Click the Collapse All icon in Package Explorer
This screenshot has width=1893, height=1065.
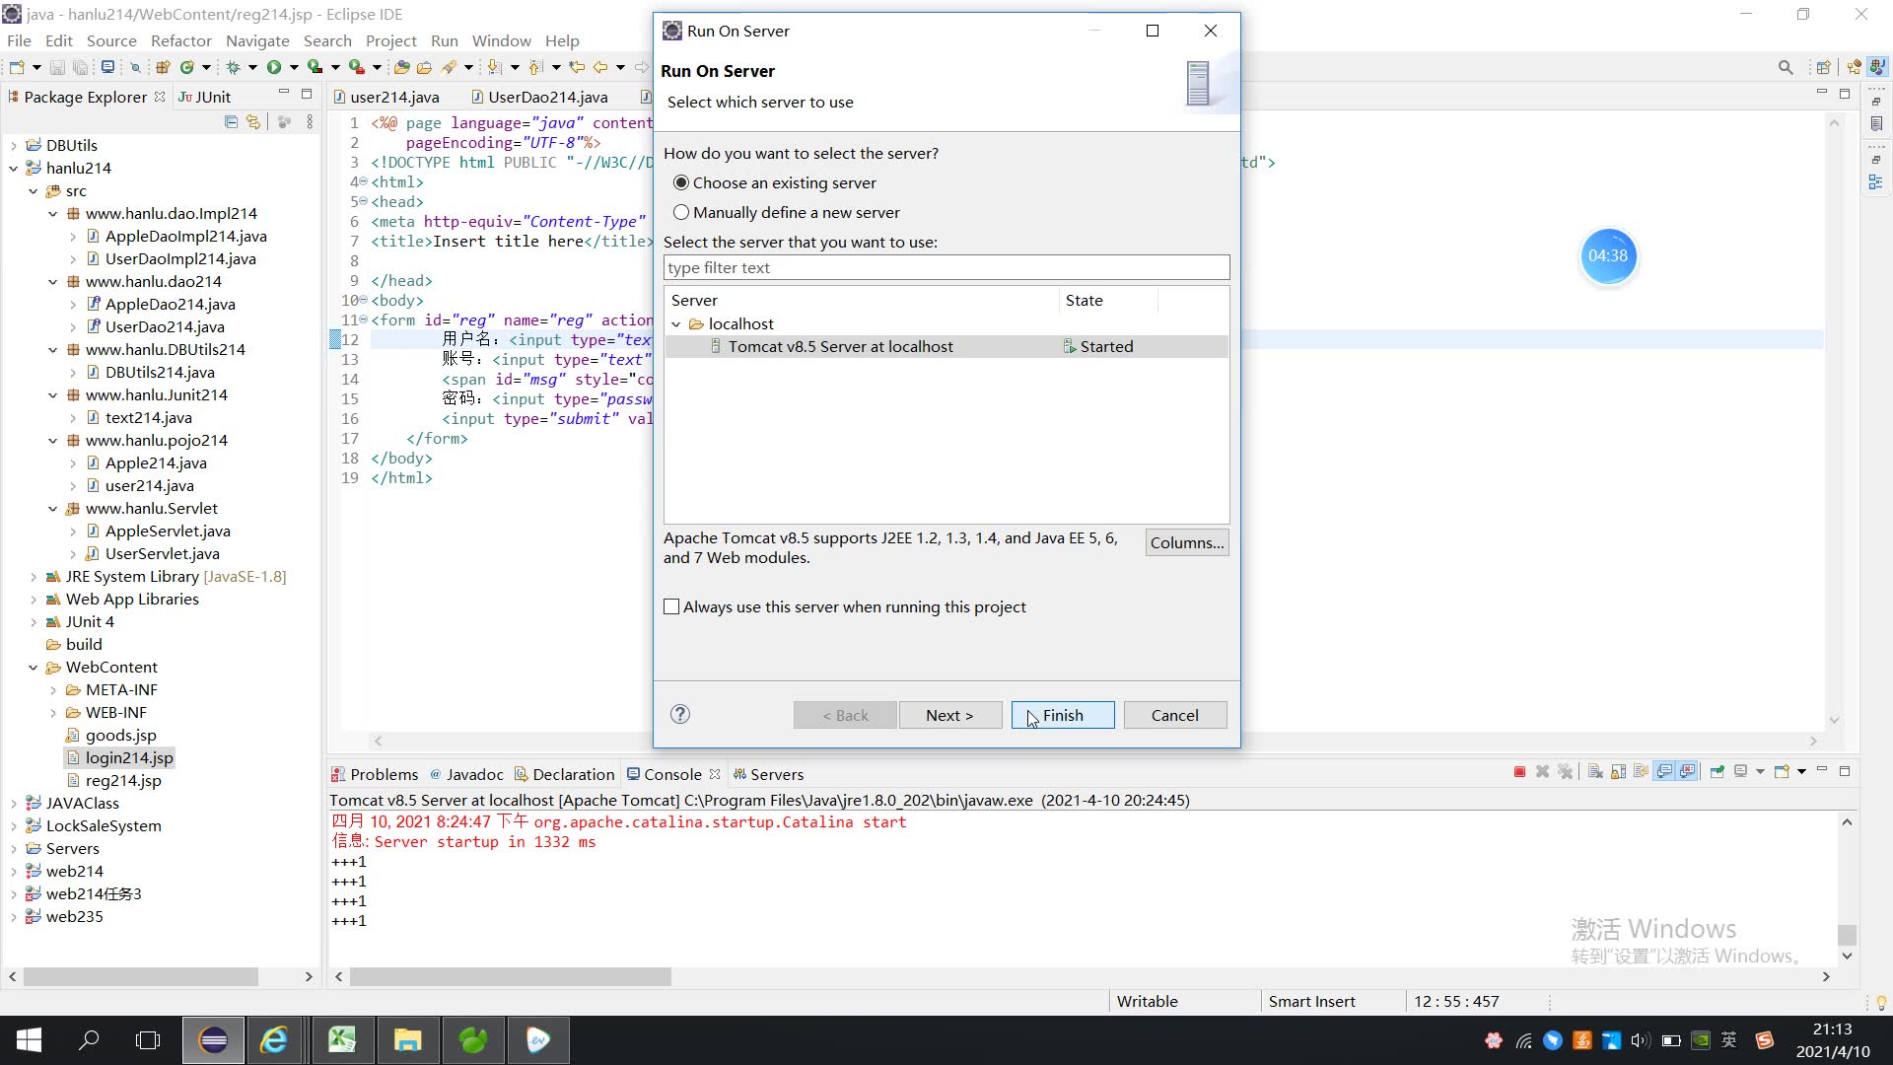click(x=231, y=121)
